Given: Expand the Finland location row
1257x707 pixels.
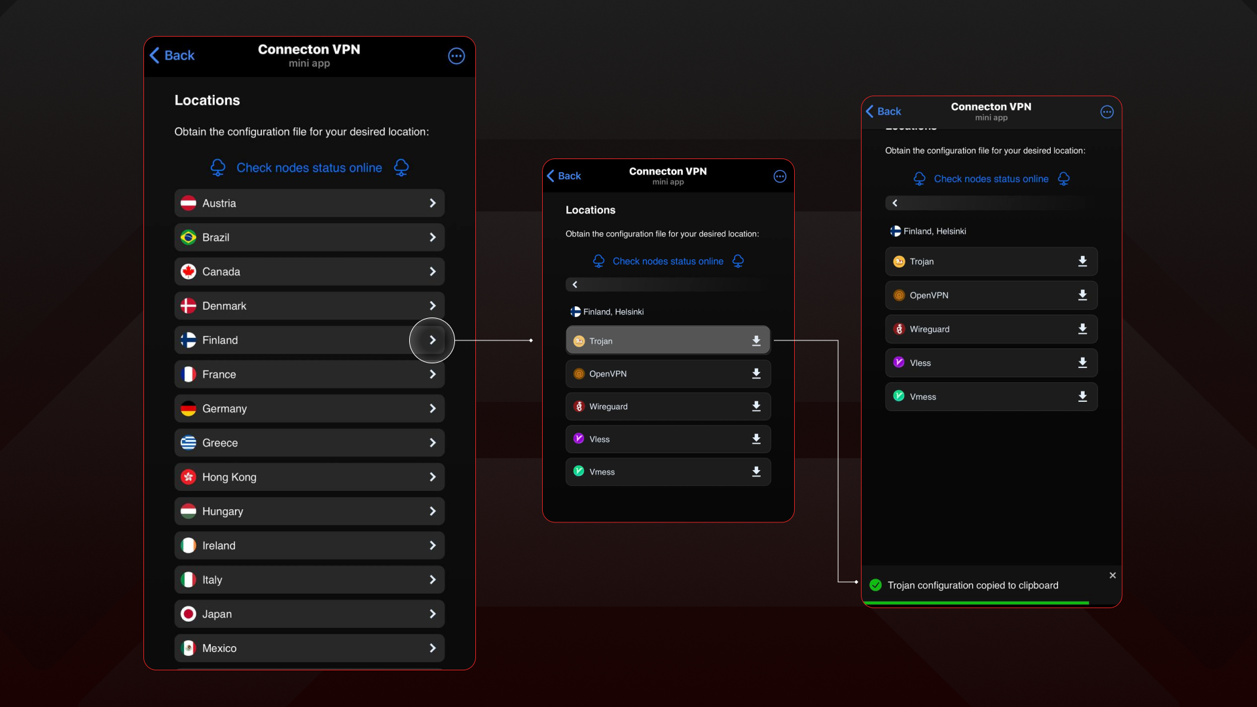Looking at the screenshot, I should tap(309, 340).
